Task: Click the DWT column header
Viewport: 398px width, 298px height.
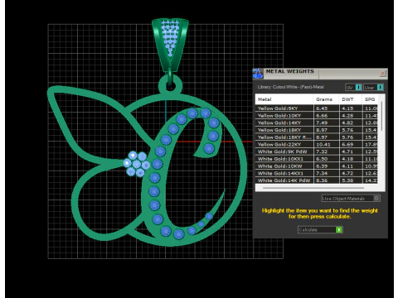Action: point(351,99)
